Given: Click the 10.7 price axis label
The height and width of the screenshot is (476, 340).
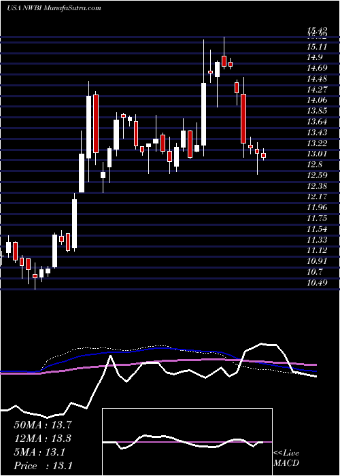Looking at the screenshot, I should [x=315, y=272].
